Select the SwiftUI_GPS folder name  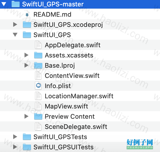52,35
